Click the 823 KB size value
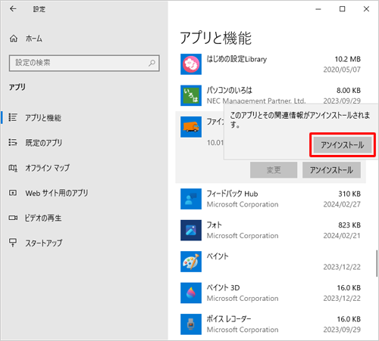The height and width of the screenshot is (341, 379). [x=349, y=225]
